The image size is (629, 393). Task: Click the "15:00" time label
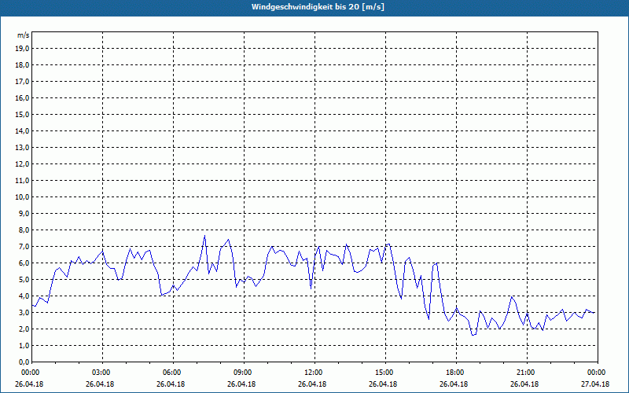point(385,373)
